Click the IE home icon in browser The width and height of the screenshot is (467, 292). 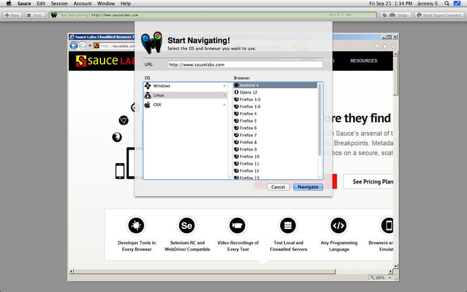tap(377, 46)
